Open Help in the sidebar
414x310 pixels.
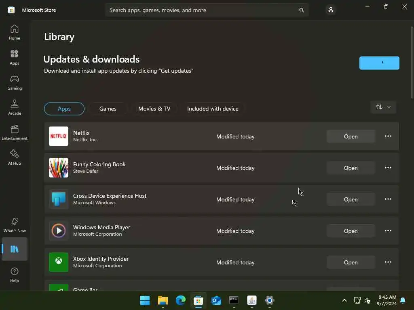15,275
